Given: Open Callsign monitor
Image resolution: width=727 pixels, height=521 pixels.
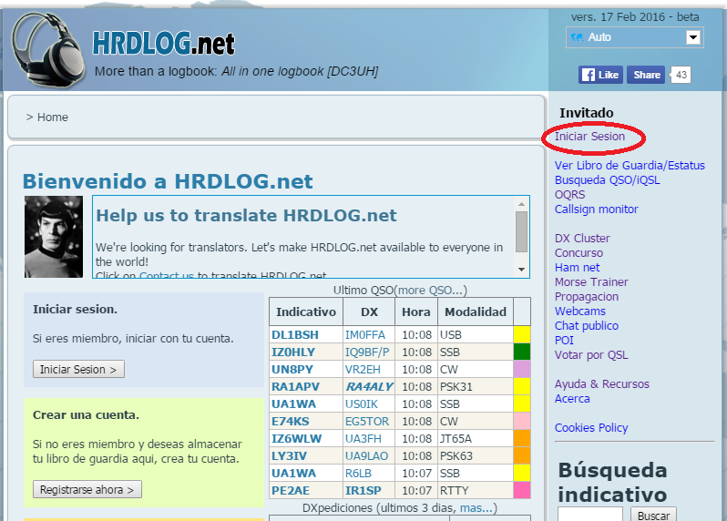Looking at the screenshot, I should click(x=596, y=209).
